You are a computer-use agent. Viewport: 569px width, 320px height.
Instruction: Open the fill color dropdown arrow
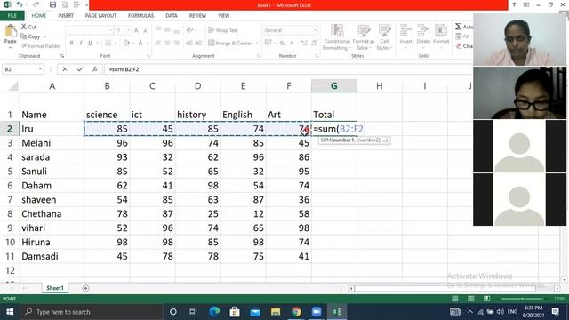point(132,44)
